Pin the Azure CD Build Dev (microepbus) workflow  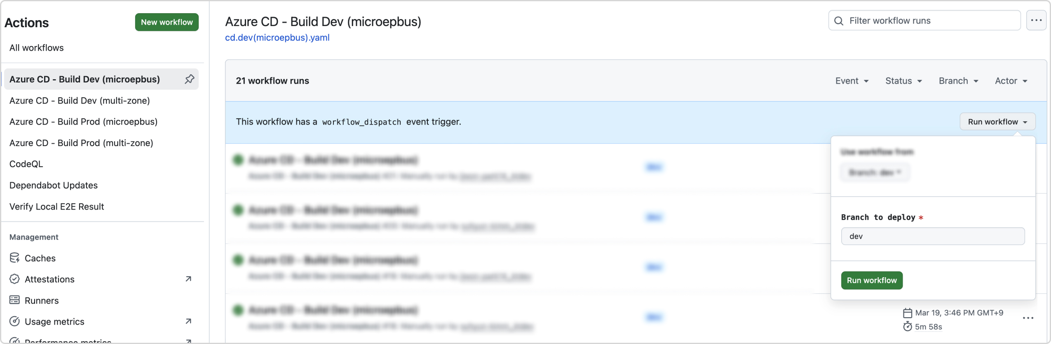click(x=190, y=79)
